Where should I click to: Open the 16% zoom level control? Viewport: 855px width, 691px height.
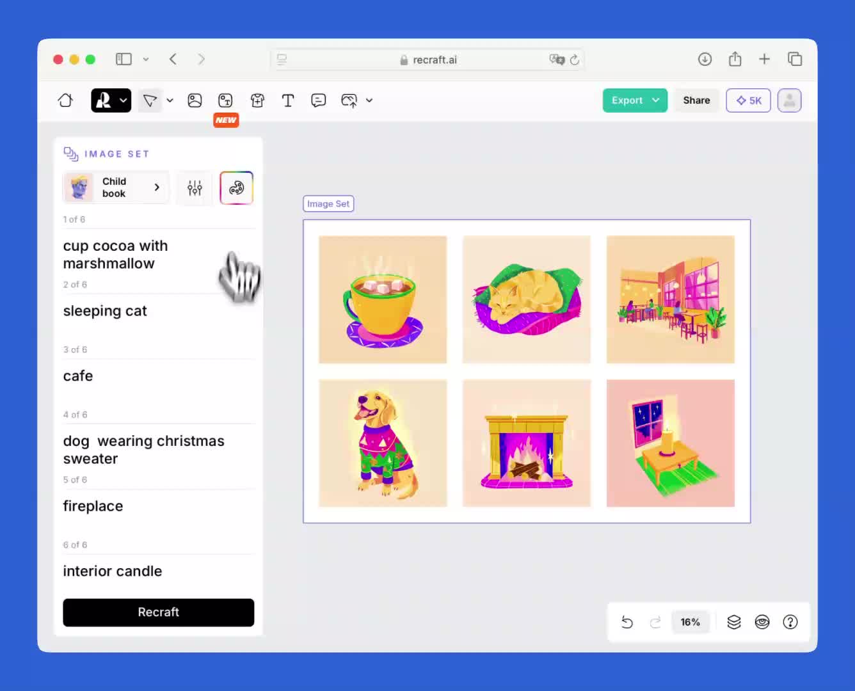(x=690, y=622)
